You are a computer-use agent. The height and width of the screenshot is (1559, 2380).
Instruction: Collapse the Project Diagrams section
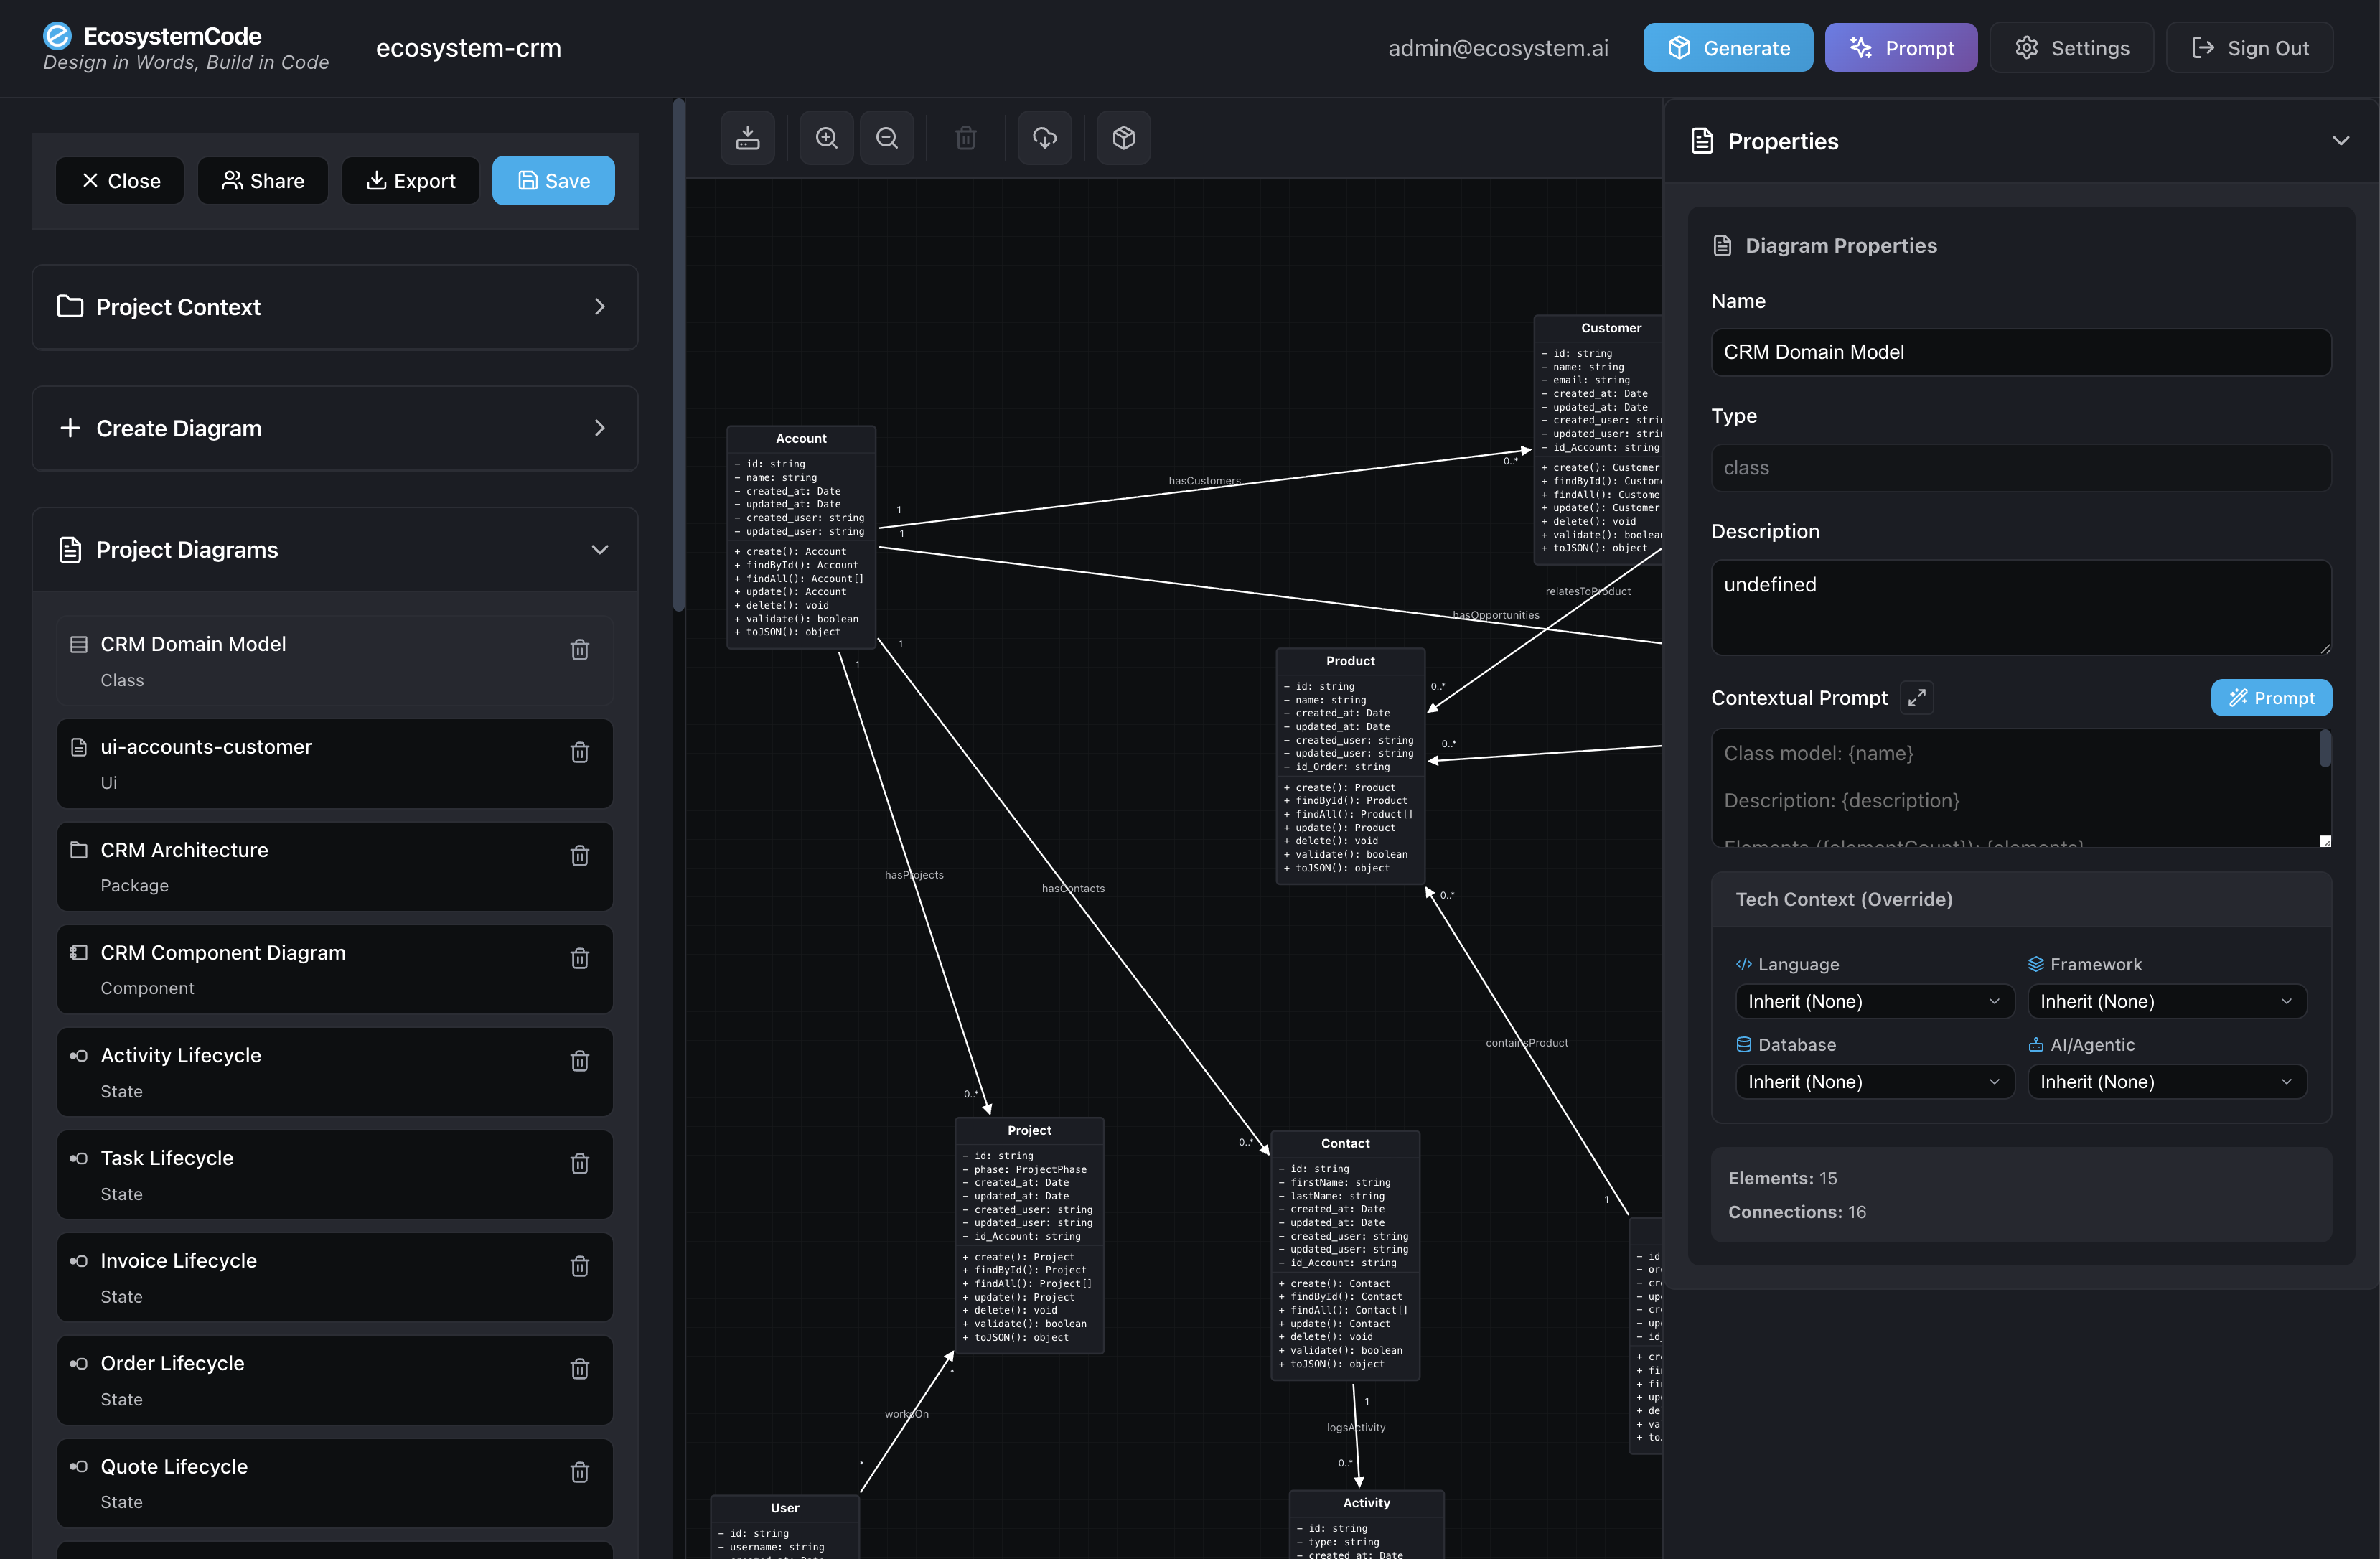click(x=600, y=549)
